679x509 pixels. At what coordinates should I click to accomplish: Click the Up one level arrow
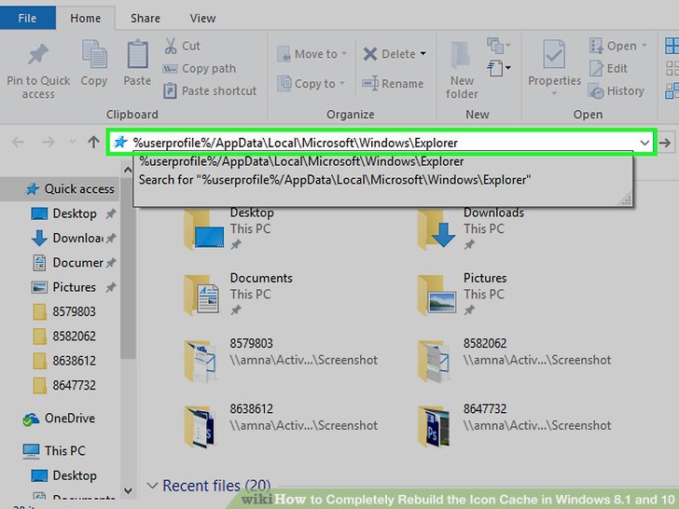(93, 142)
